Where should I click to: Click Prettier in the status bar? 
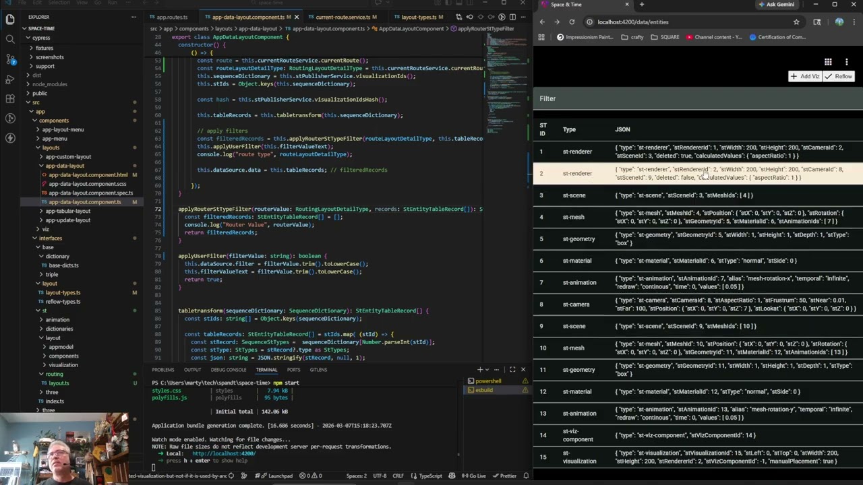point(504,476)
